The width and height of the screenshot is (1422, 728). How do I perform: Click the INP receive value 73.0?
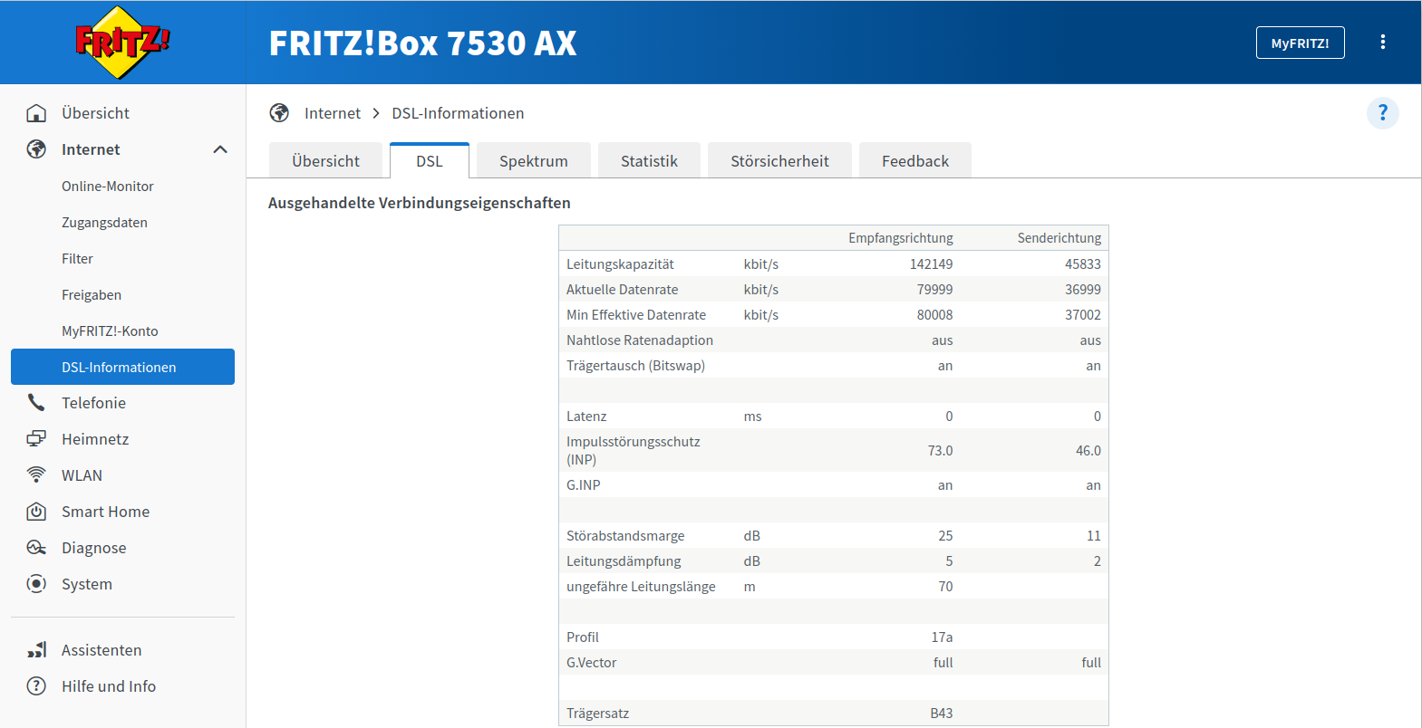coord(941,451)
